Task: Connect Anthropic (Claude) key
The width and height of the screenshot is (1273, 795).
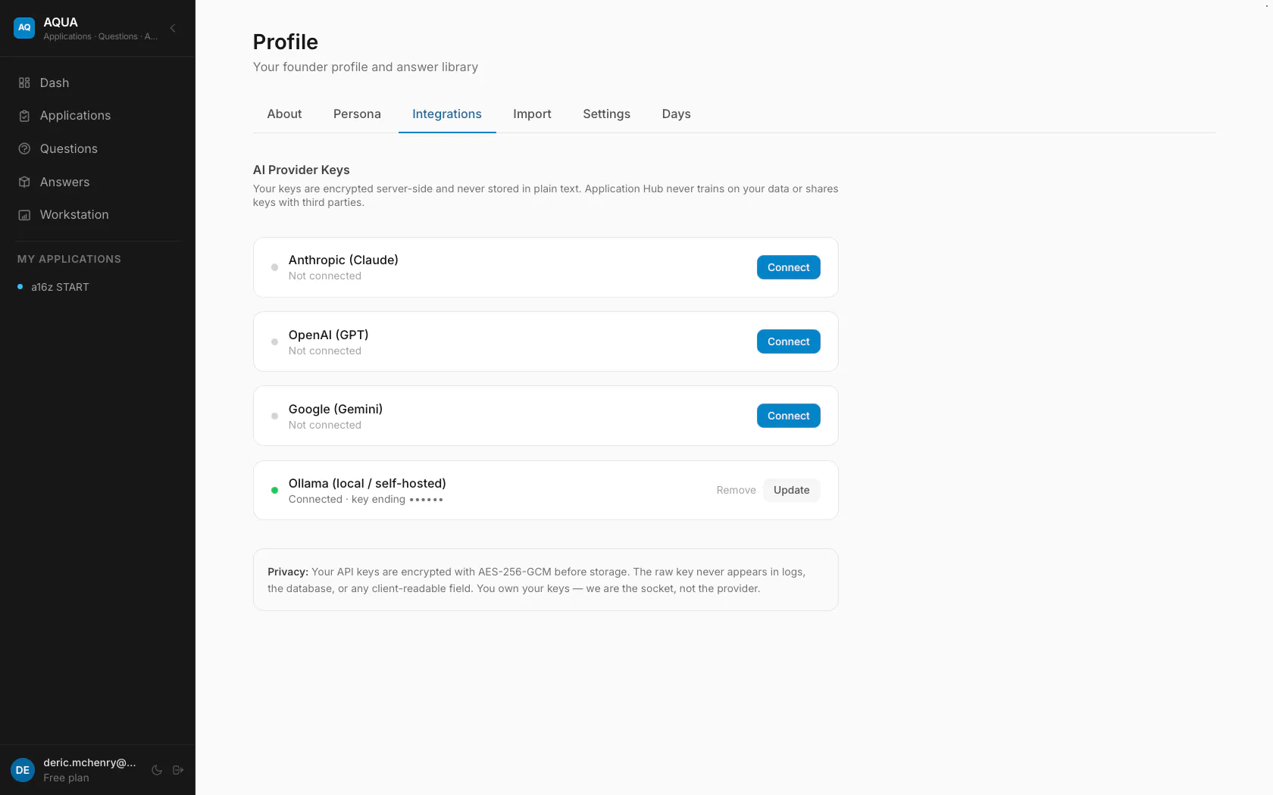Action: tap(788, 267)
